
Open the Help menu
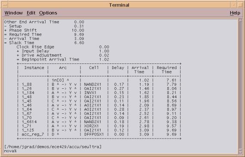point(235,13)
